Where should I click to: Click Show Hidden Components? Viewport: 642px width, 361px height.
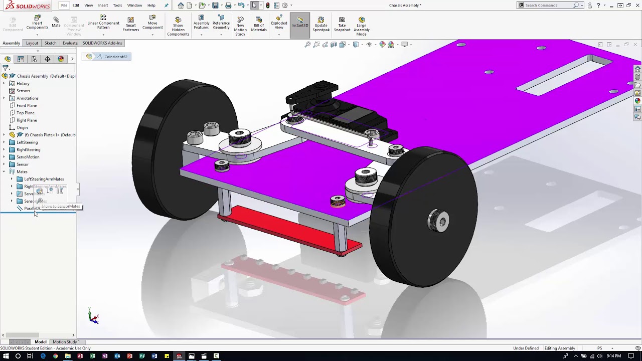pyautogui.click(x=178, y=26)
